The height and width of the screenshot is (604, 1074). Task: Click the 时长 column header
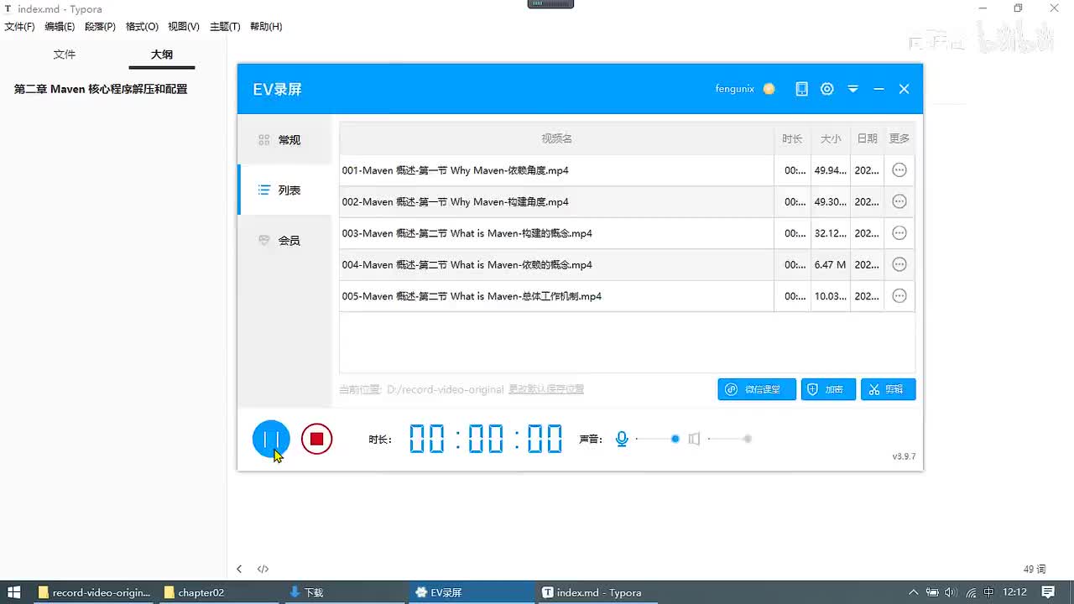(x=792, y=138)
